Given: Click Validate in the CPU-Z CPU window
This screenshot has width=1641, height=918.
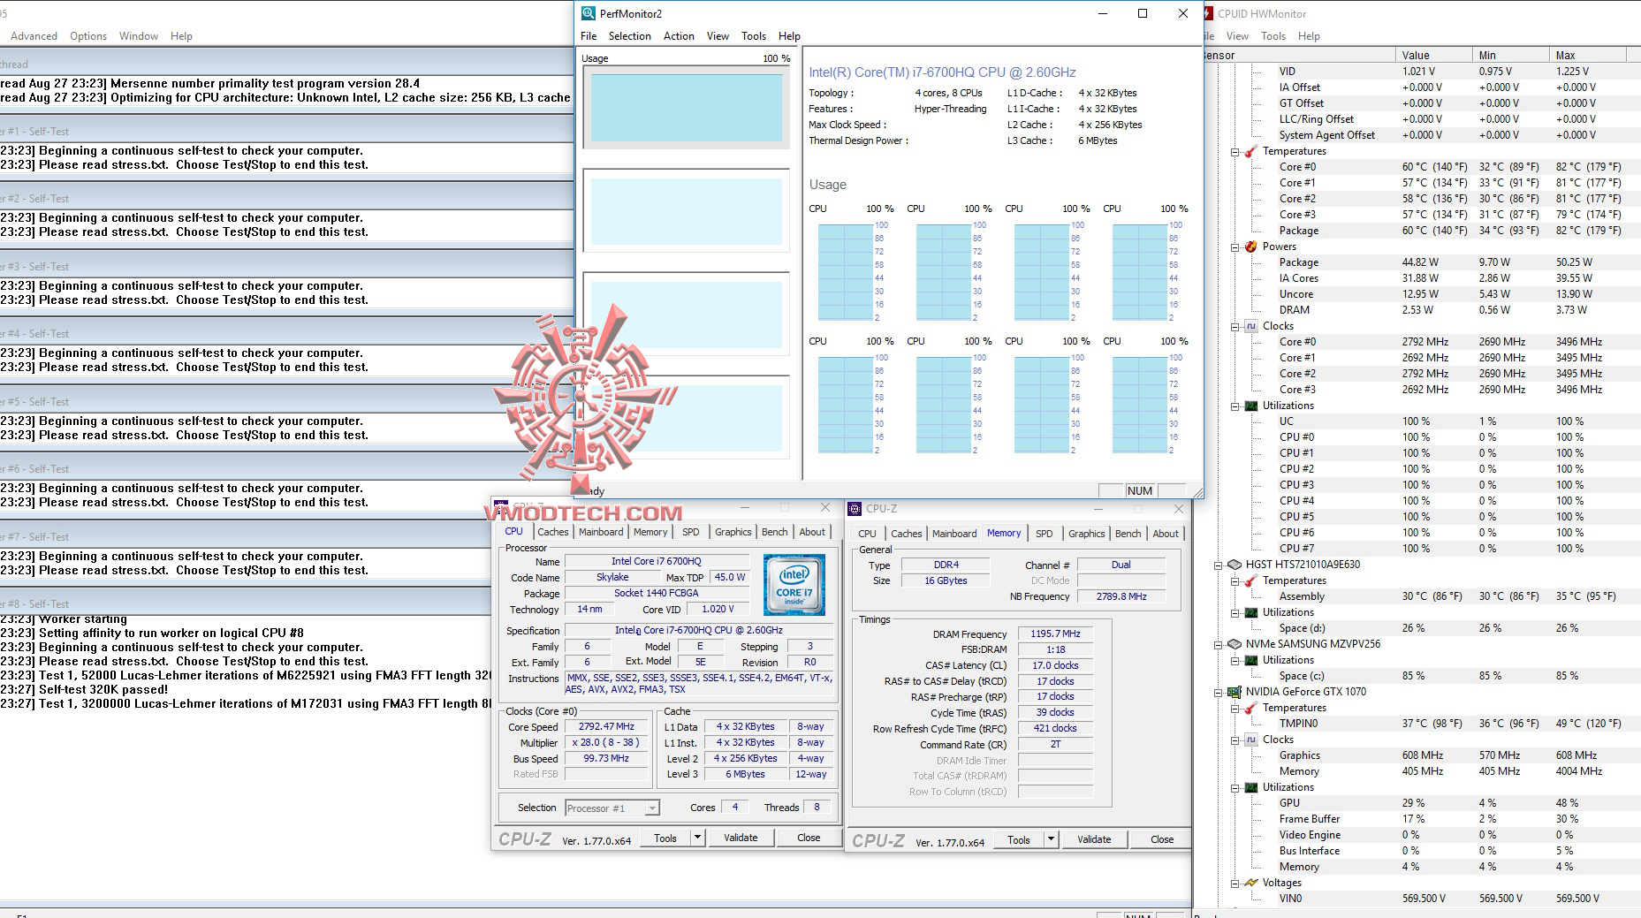Looking at the screenshot, I should (x=741, y=838).
